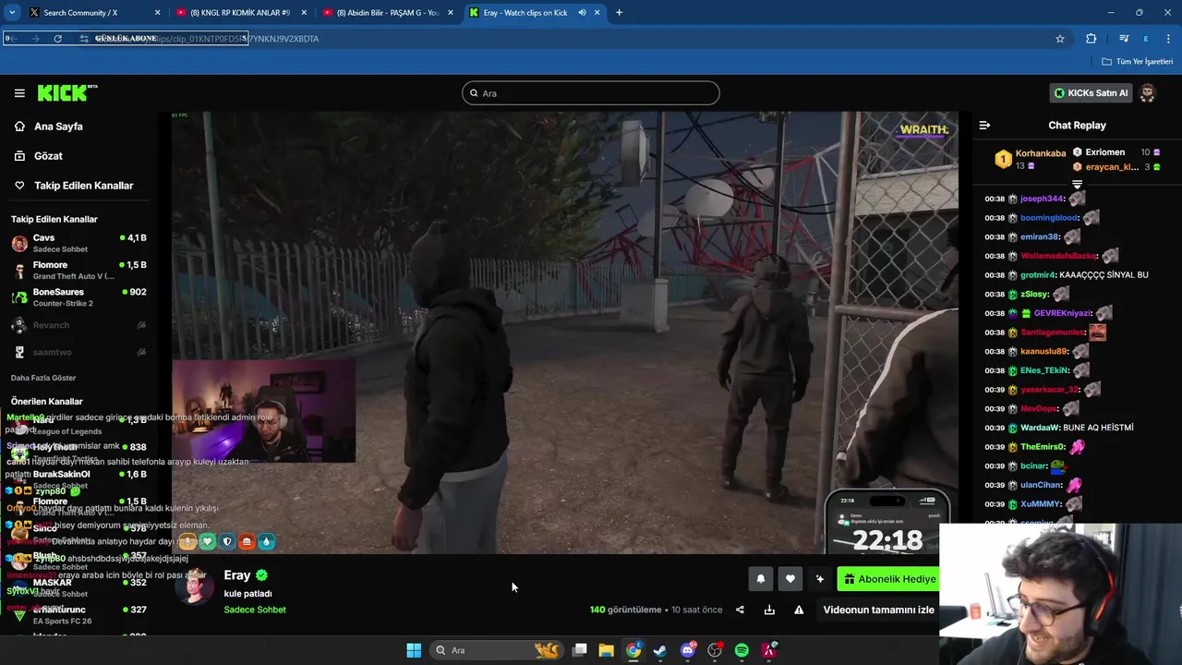1182x665 pixels.
Task: Open a new browser tab
Action: click(x=619, y=13)
